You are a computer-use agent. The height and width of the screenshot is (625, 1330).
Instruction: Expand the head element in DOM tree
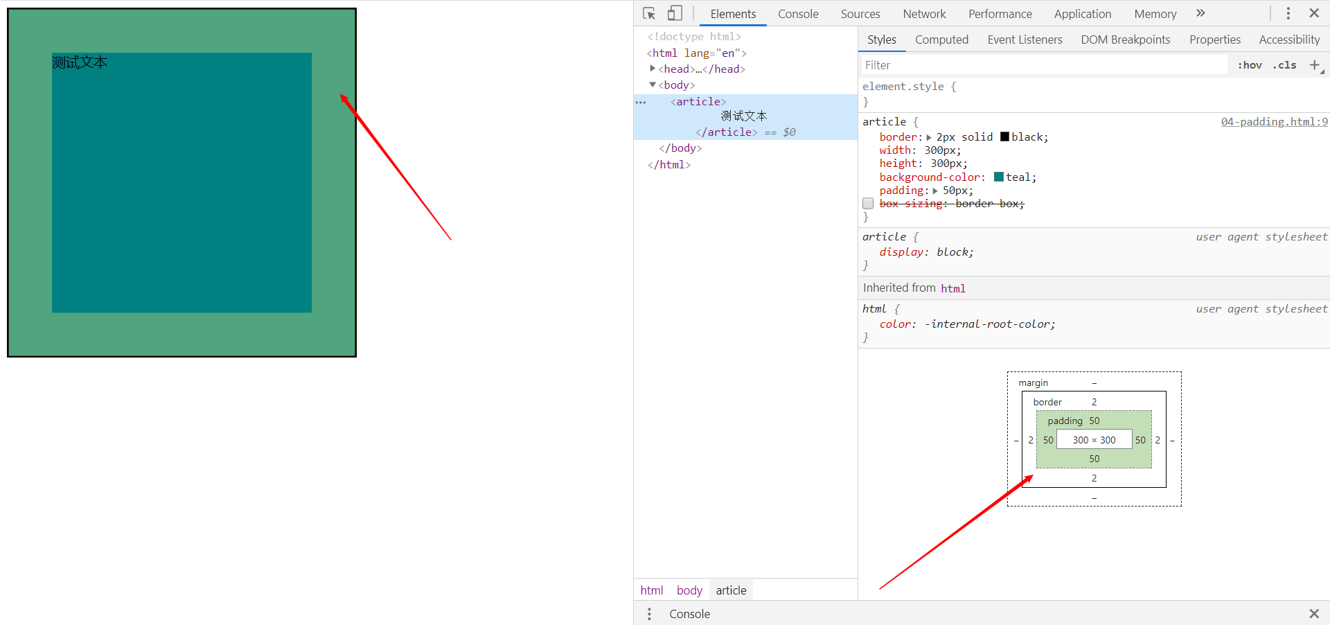click(x=653, y=69)
